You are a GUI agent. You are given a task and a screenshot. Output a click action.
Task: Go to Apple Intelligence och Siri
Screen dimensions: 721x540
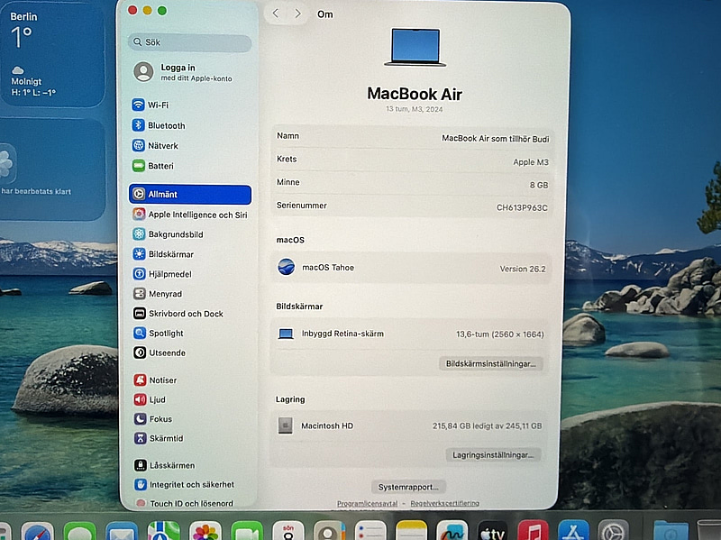[x=196, y=215]
